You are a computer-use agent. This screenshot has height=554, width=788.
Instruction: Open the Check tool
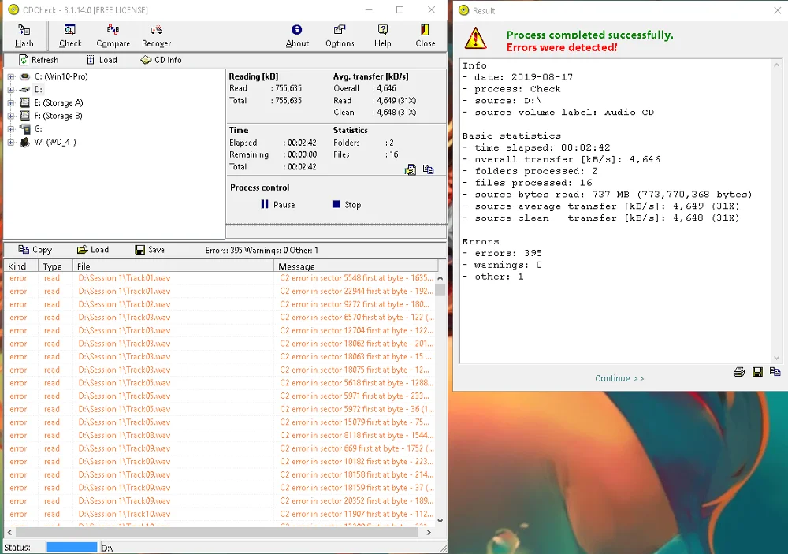(70, 35)
